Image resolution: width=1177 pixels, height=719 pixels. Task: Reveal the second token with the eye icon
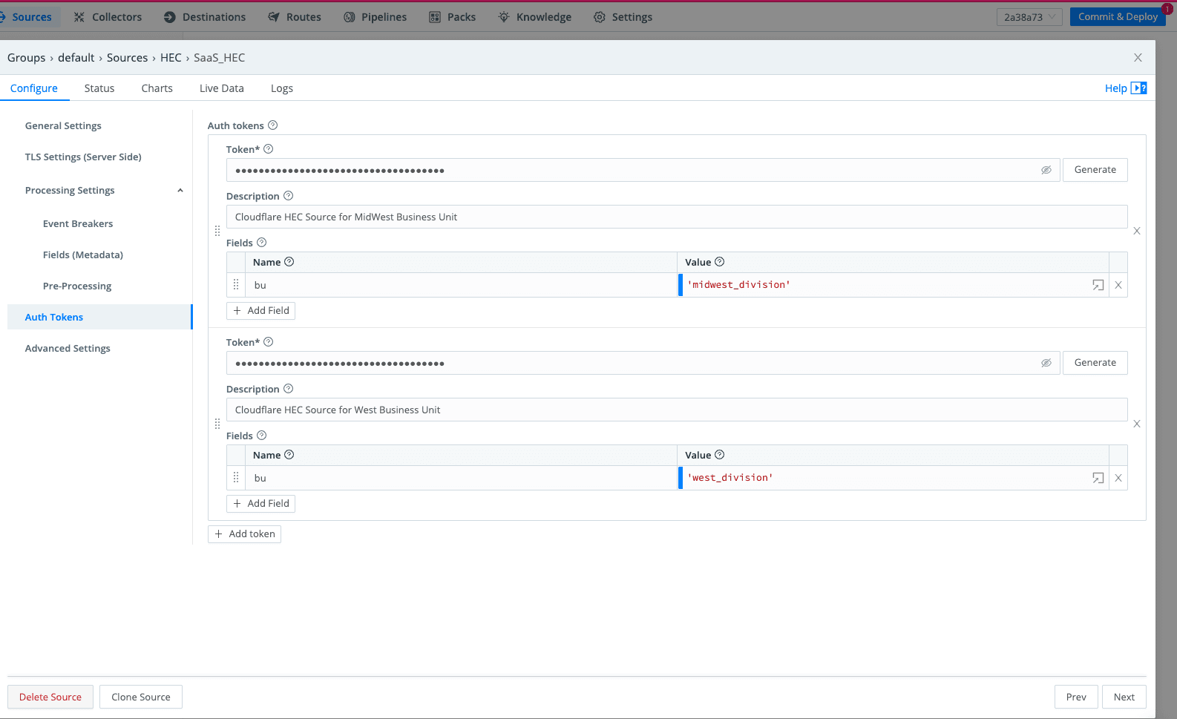point(1046,363)
